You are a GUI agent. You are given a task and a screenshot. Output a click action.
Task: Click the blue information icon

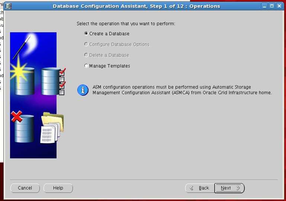pyautogui.click(x=83, y=90)
